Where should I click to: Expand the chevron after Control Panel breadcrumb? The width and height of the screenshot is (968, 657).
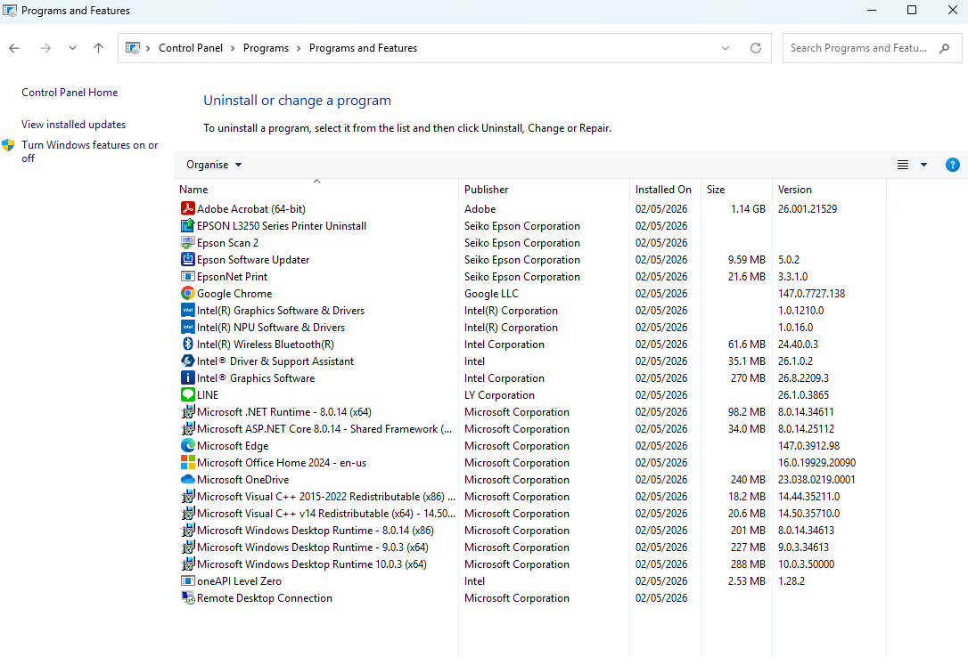coord(233,48)
